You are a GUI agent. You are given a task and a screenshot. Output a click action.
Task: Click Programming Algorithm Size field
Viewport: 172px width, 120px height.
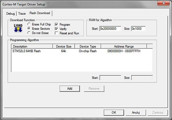click(142, 78)
